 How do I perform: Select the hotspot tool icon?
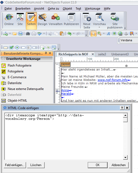pyautogui.click(x=132, y=34)
